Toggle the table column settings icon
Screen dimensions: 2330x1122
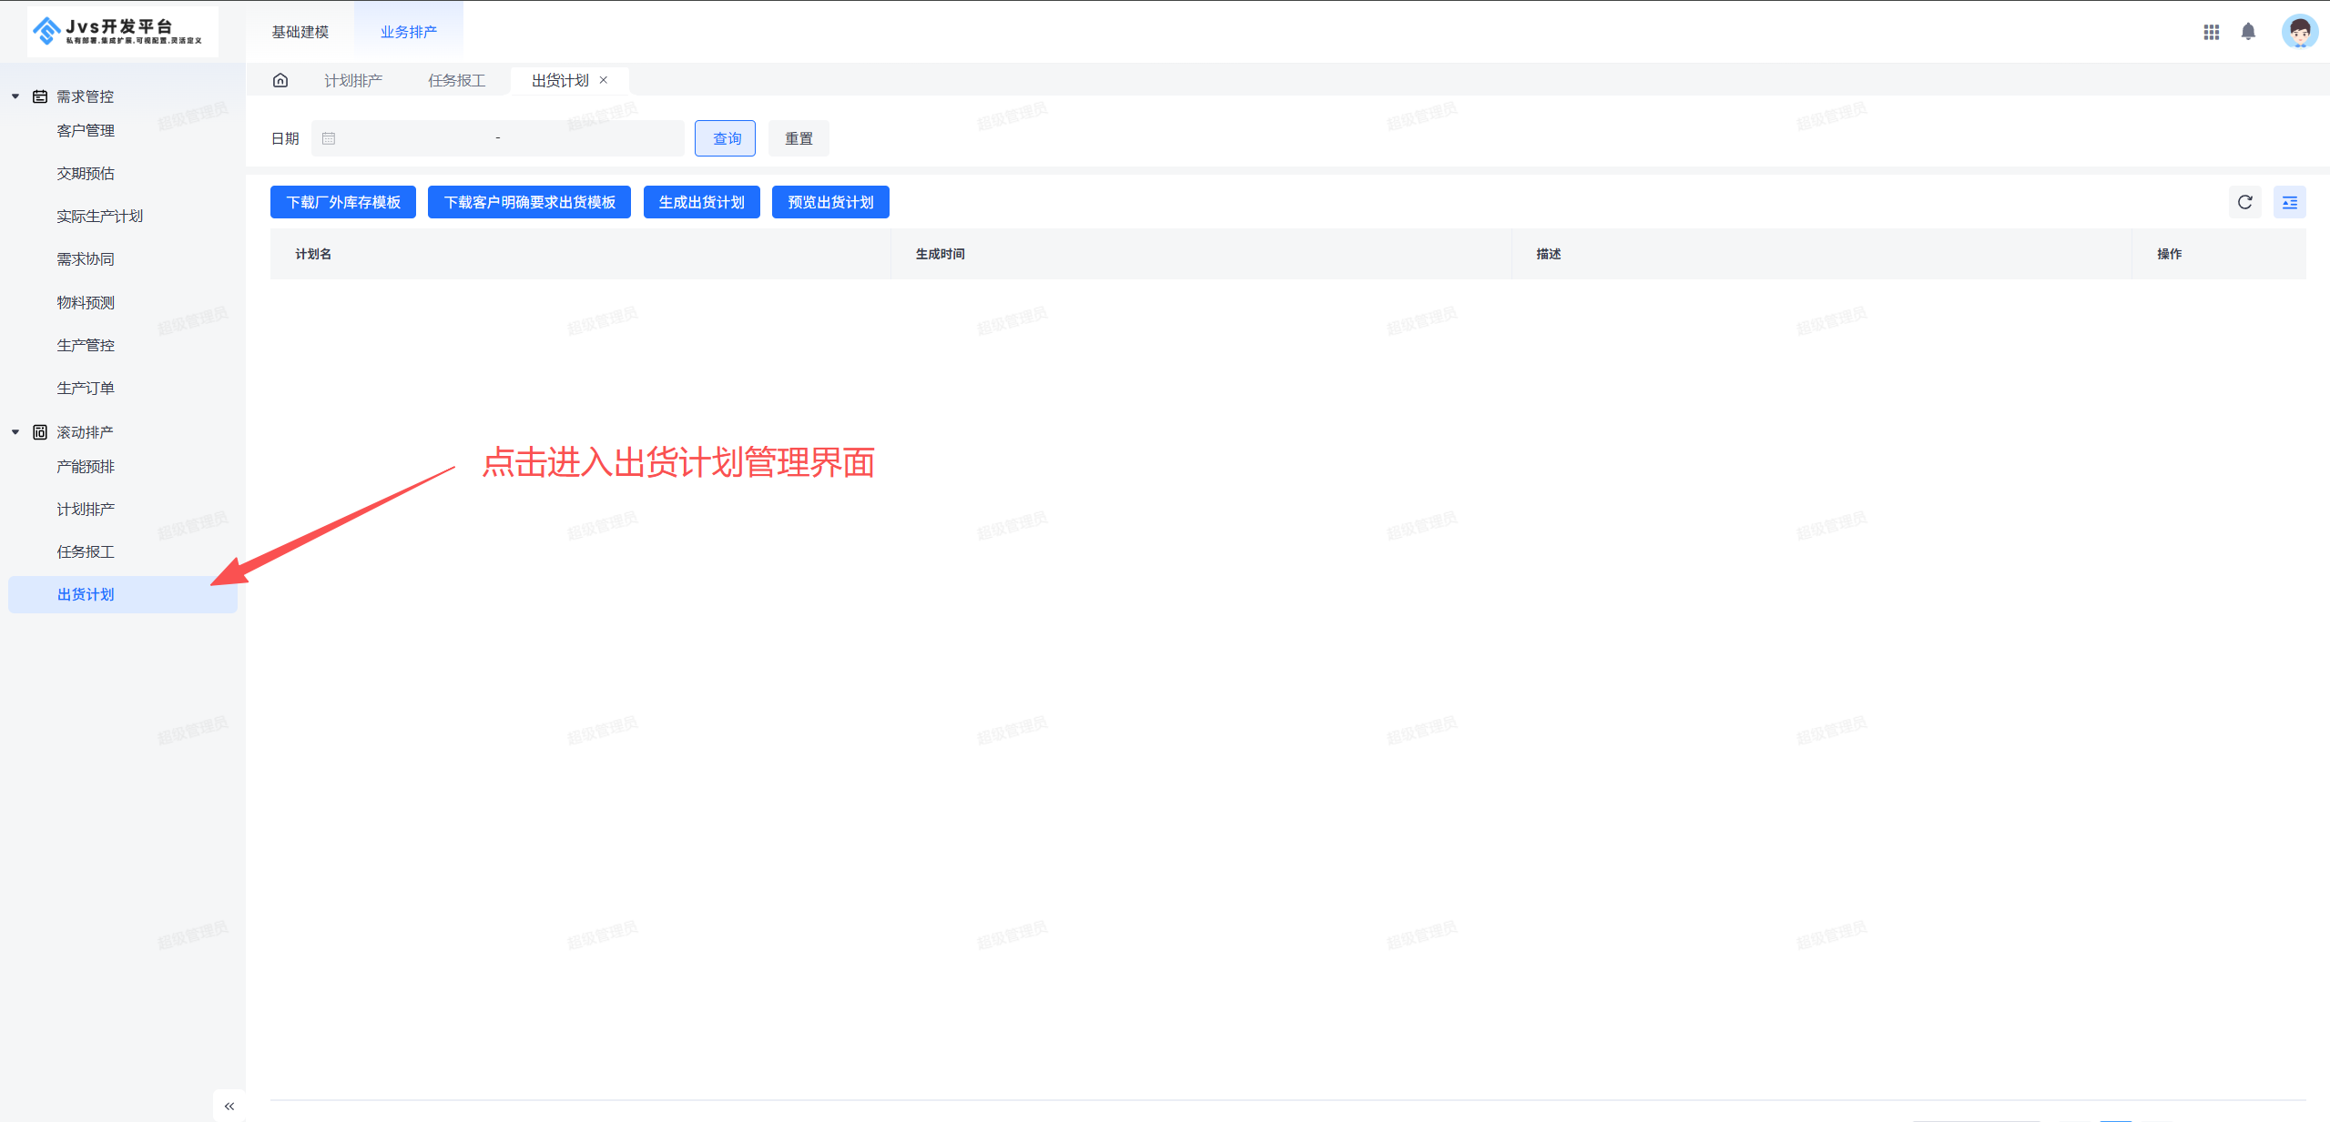tap(2289, 202)
